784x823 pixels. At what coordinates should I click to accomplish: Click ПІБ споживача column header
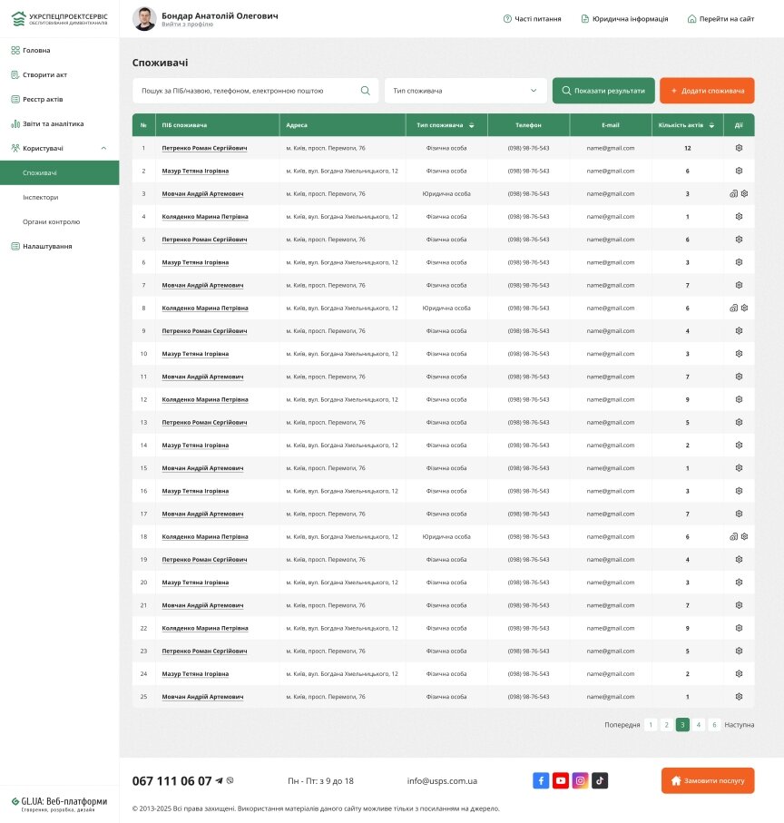pos(184,125)
